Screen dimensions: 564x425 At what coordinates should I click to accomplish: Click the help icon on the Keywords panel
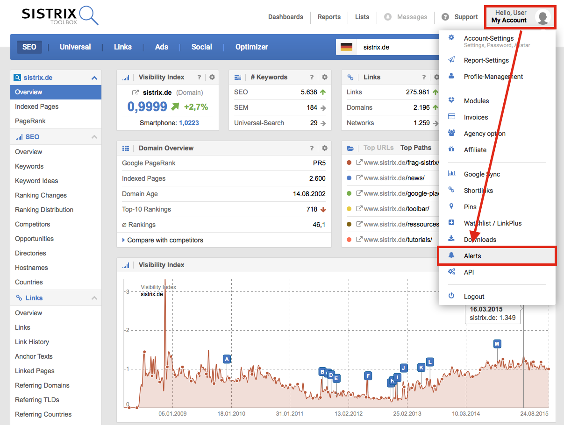(x=311, y=77)
